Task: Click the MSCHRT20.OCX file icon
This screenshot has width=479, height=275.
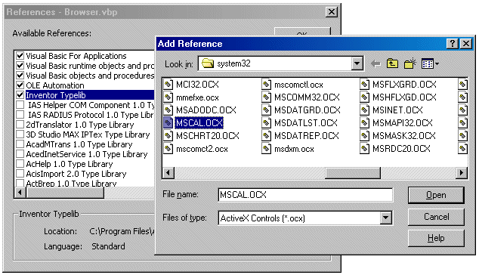Action: (168, 136)
